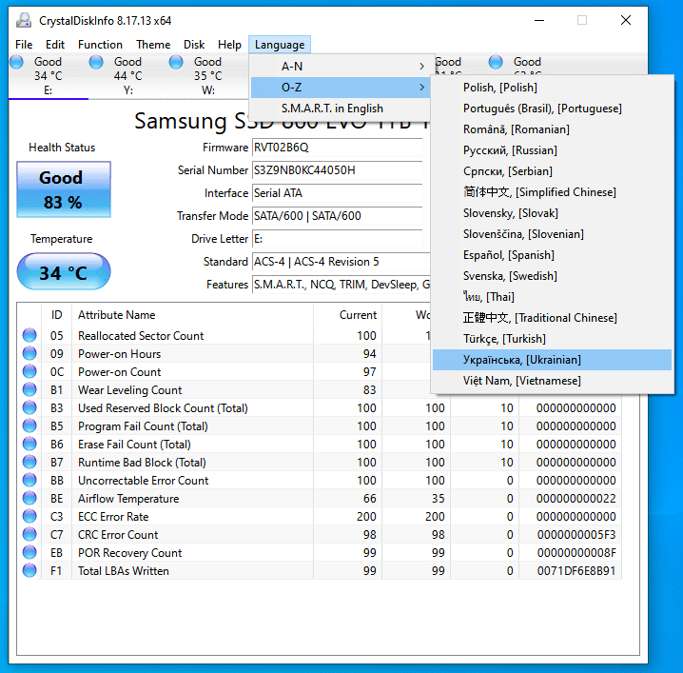This screenshot has width=683, height=673.
Task: Open the Help menu
Action: click(229, 45)
